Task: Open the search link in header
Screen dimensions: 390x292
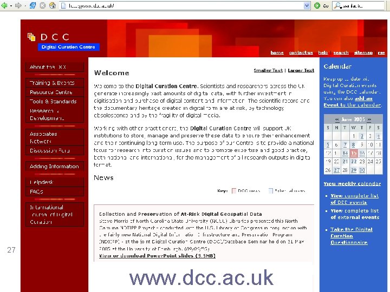Action: click(x=341, y=52)
